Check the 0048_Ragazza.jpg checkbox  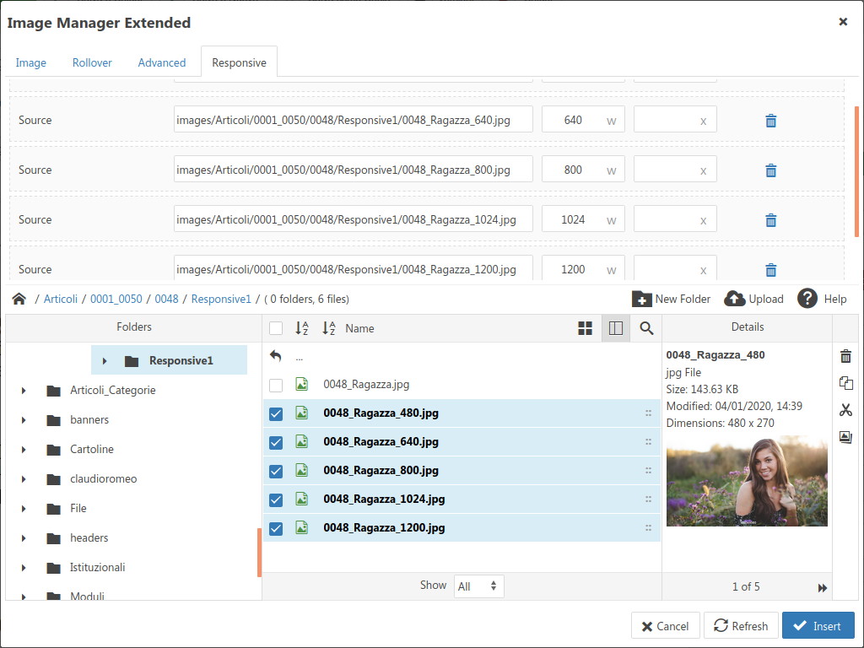tap(276, 385)
